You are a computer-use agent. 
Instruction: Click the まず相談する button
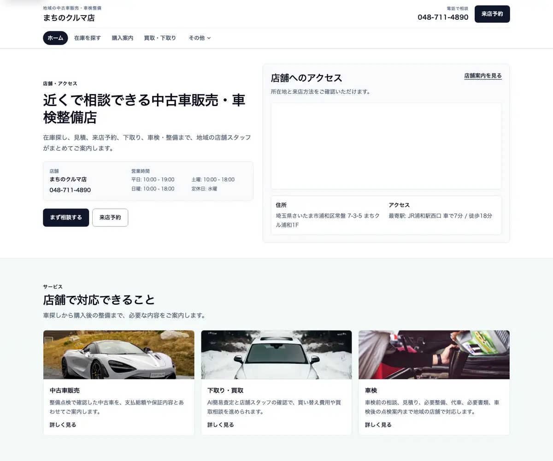[x=66, y=218]
